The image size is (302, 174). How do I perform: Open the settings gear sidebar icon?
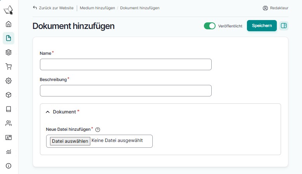[9, 81]
